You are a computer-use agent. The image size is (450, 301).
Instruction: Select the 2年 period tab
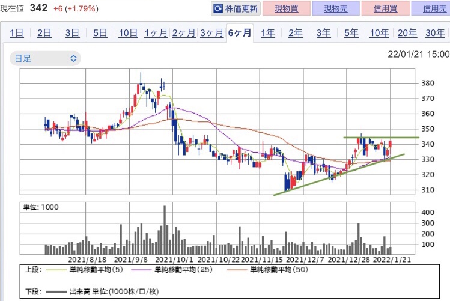tap(296, 33)
